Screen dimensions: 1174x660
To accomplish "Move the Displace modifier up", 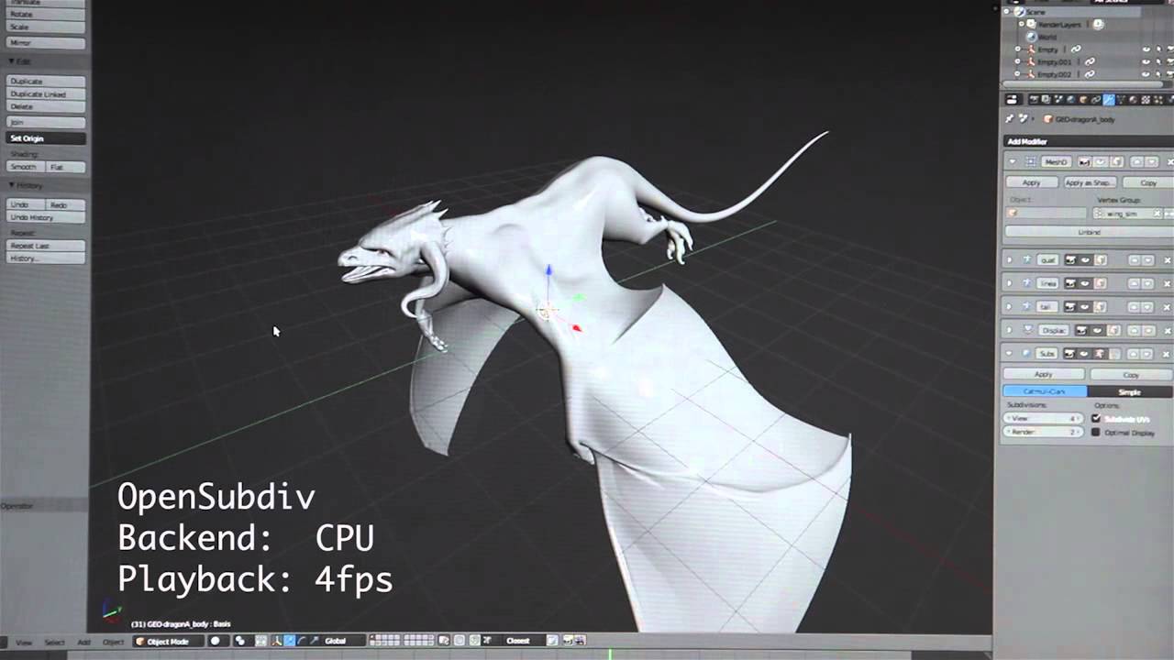I will 1135,330.
